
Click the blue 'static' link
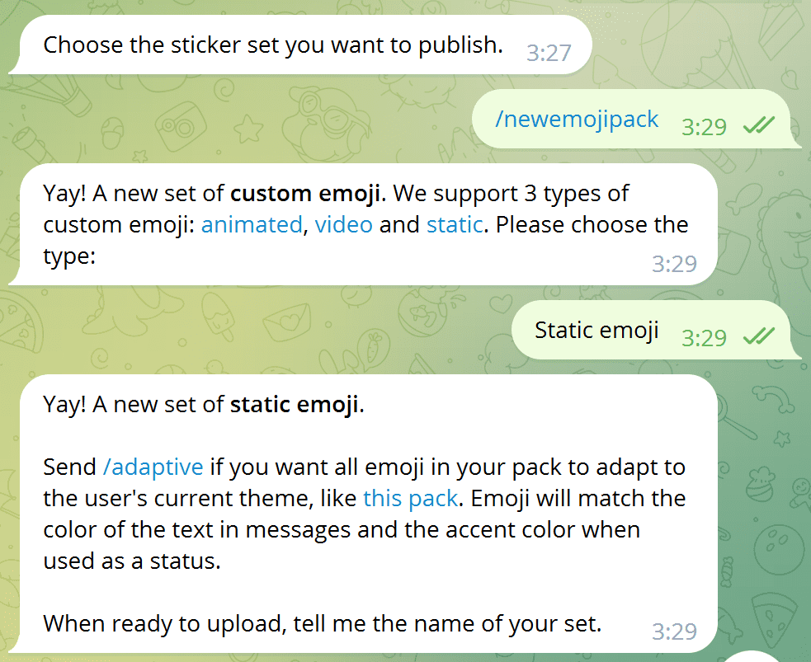point(455,224)
